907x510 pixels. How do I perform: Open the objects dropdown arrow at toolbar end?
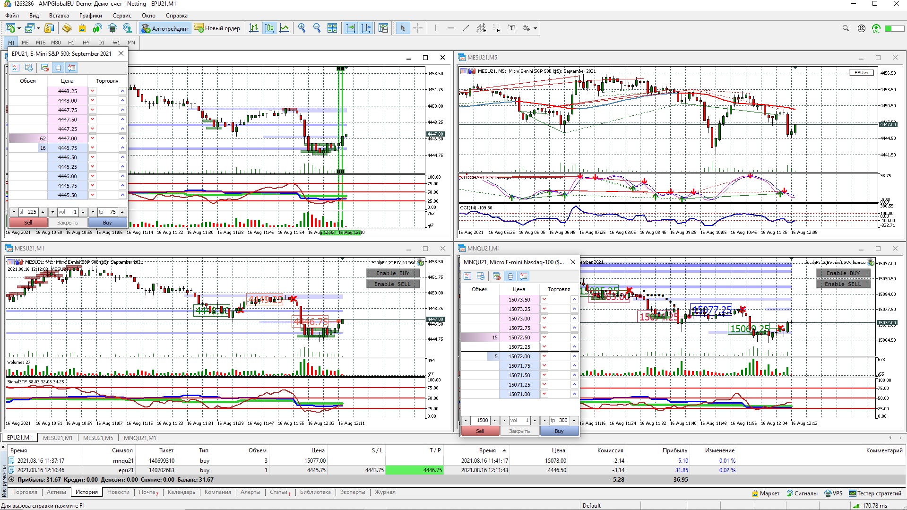pos(535,28)
